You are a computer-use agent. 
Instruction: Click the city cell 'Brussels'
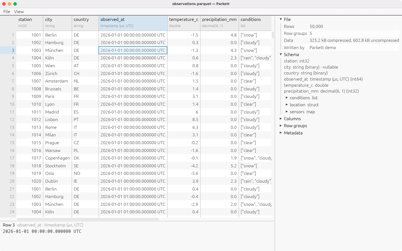pos(58,89)
